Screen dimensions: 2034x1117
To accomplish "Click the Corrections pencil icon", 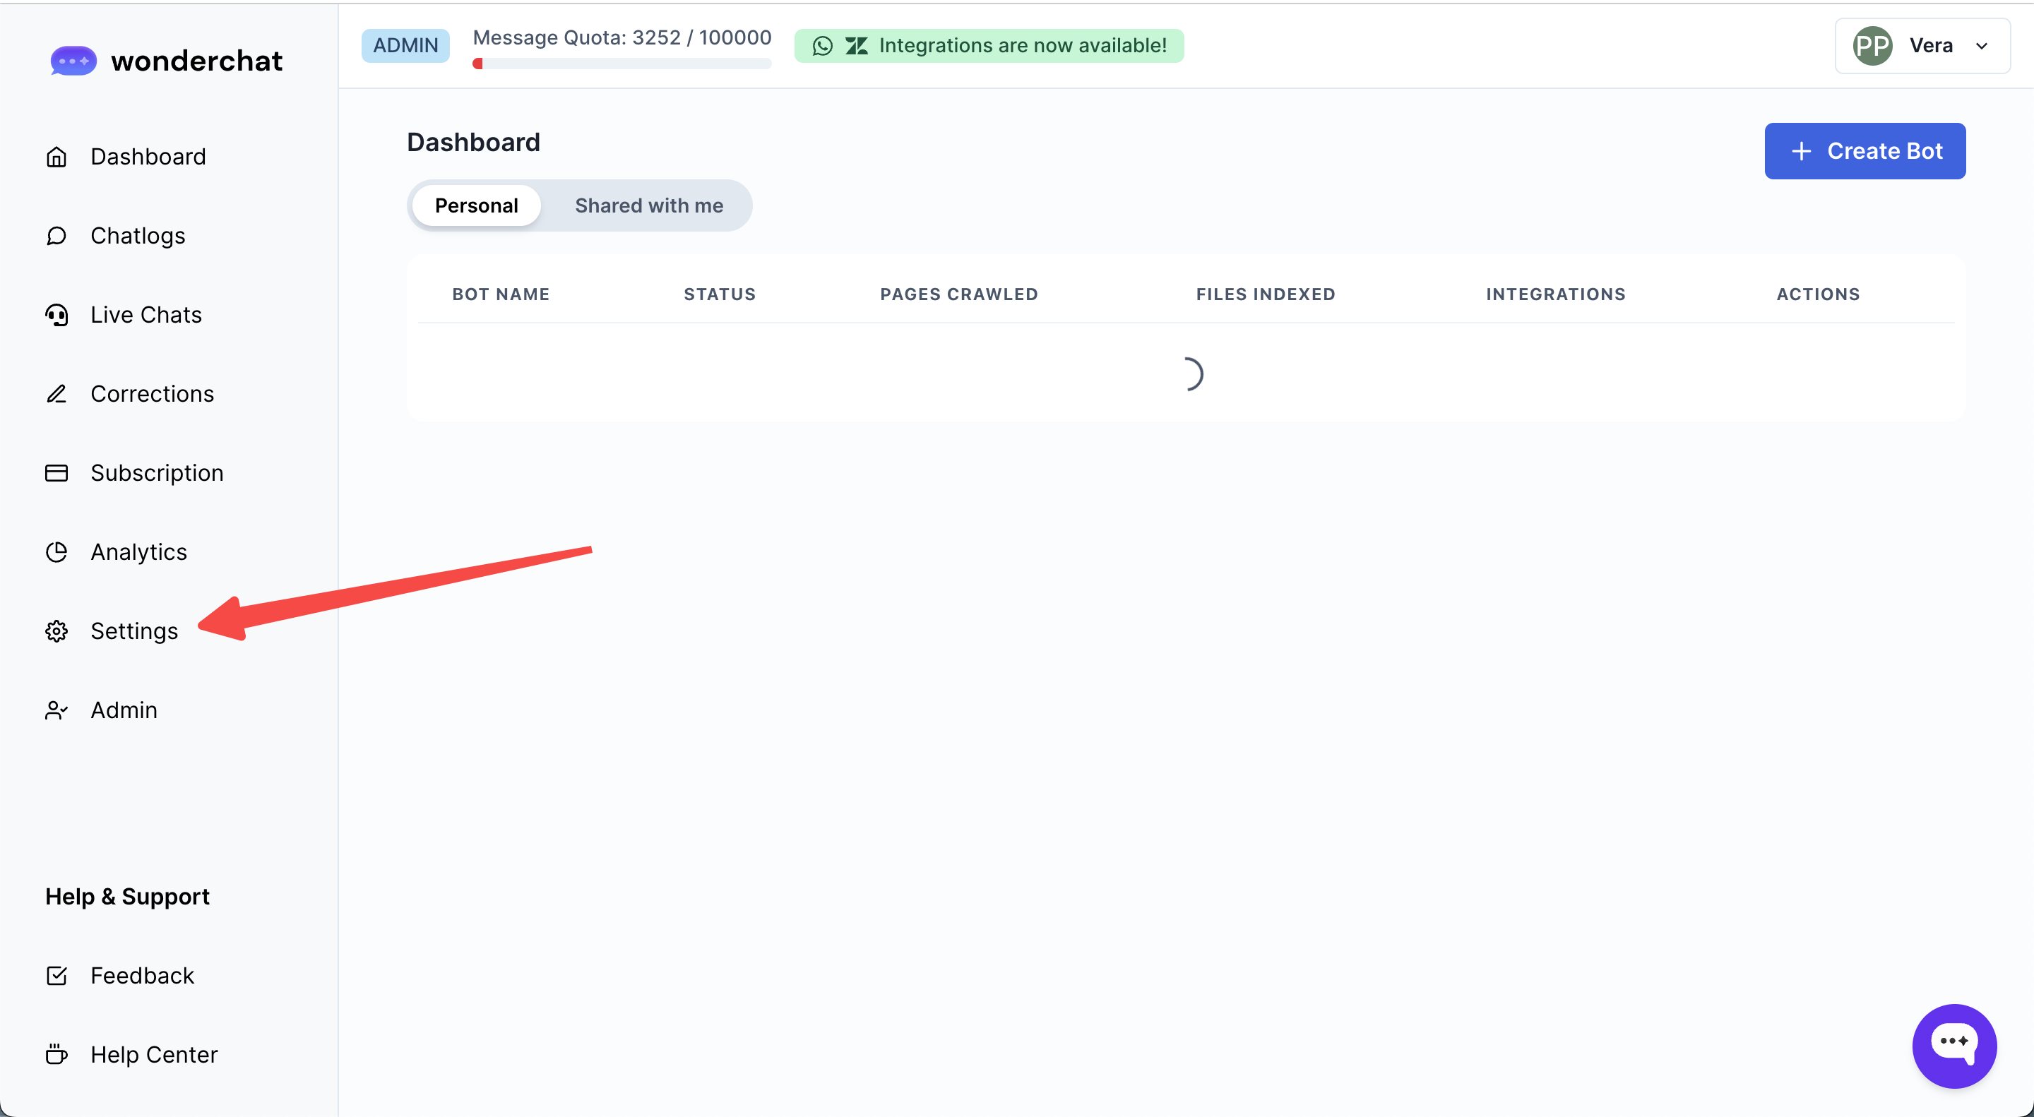I will 56,394.
